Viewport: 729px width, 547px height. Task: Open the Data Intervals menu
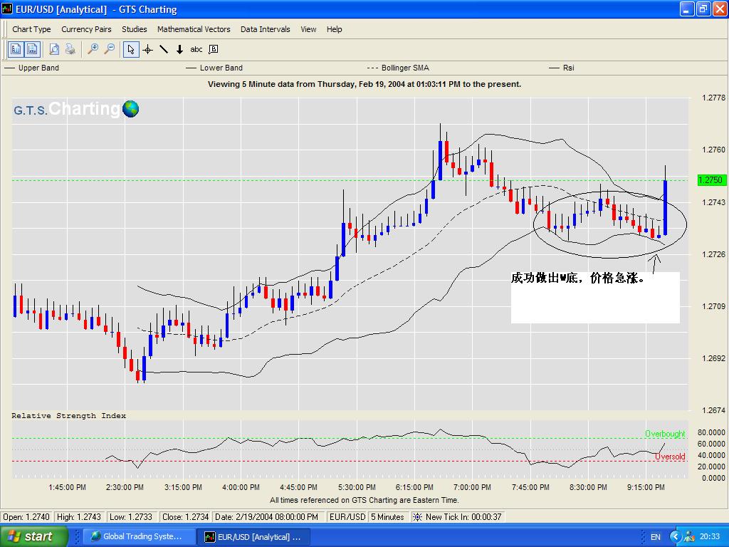(265, 29)
